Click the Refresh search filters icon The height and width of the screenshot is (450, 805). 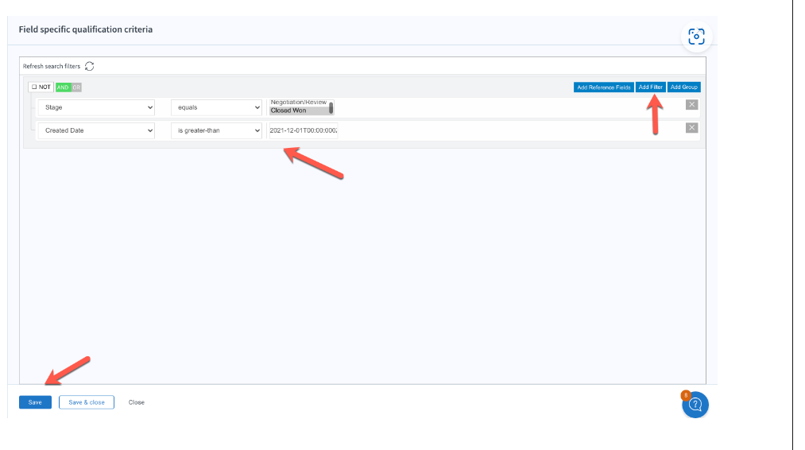pos(90,66)
